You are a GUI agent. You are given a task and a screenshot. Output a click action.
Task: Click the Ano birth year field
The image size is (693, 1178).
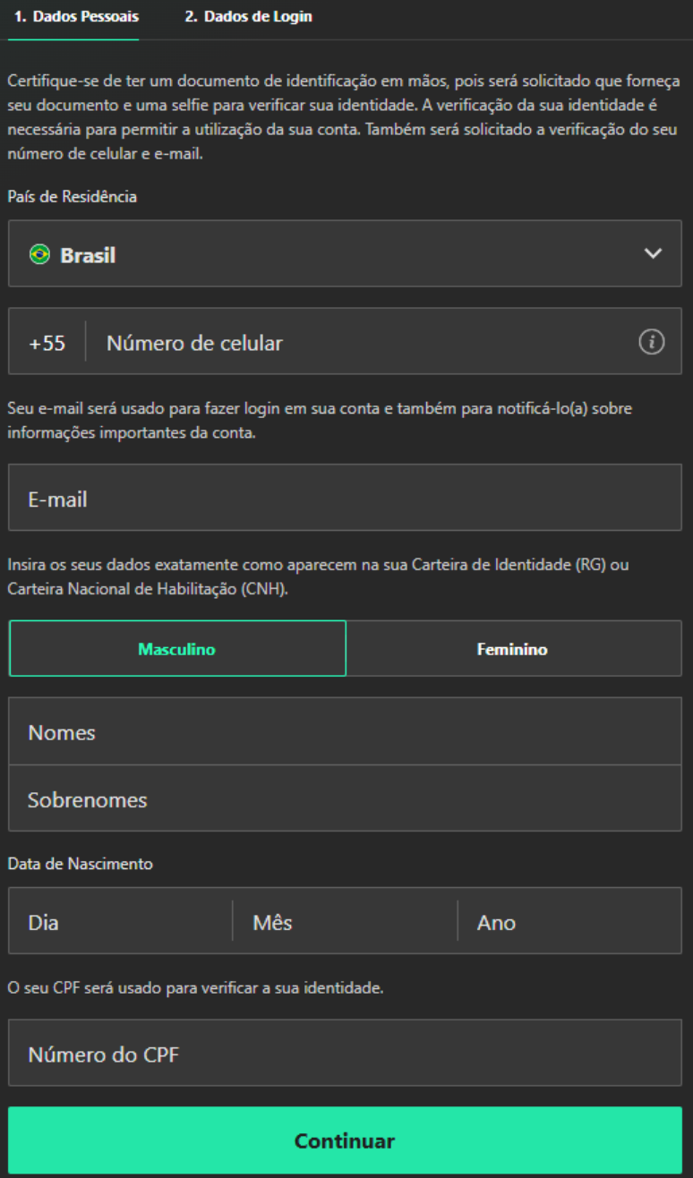click(569, 921)
